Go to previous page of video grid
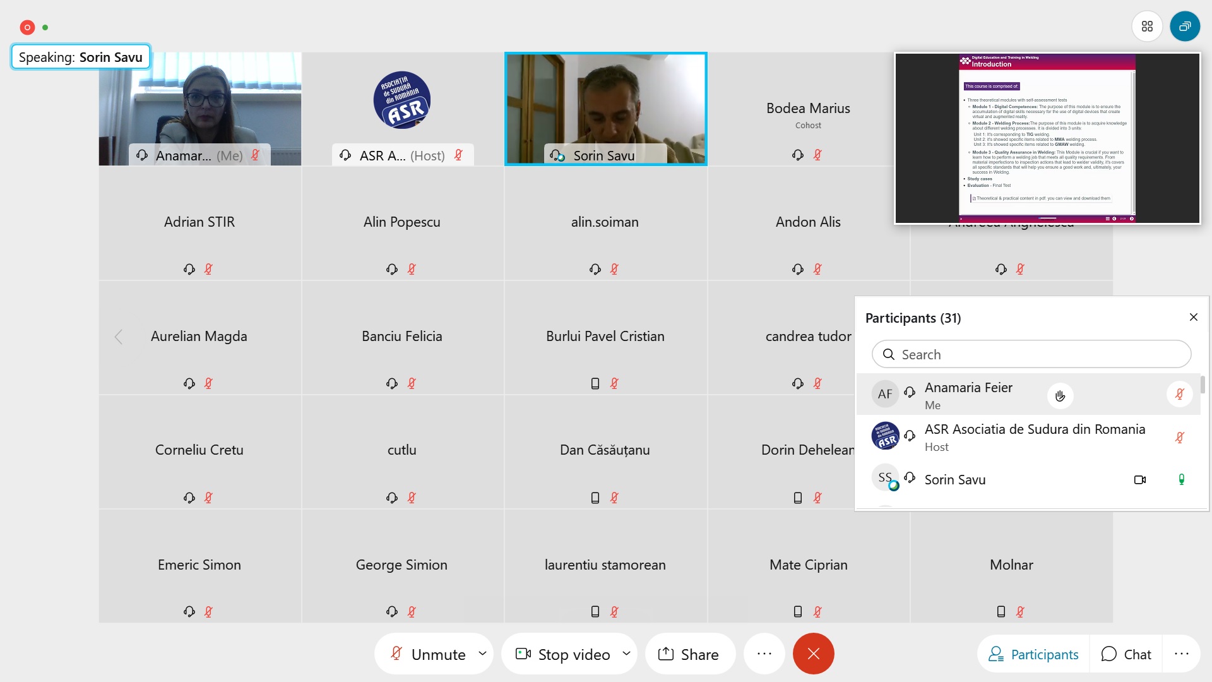The width and height of the screenshot is (1212, 682). 118,337
